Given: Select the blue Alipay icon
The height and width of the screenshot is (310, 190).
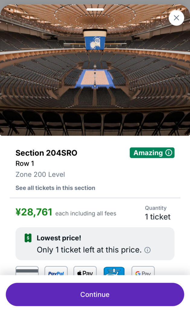Looking at the screenshot, I should 114,271.
